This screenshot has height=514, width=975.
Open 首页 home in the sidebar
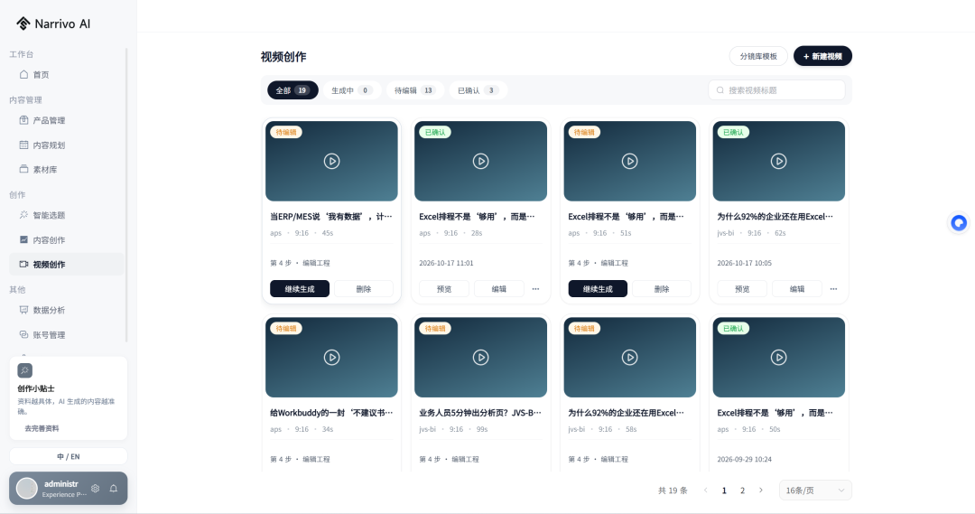pyautogui.click(x=67, y=75)
